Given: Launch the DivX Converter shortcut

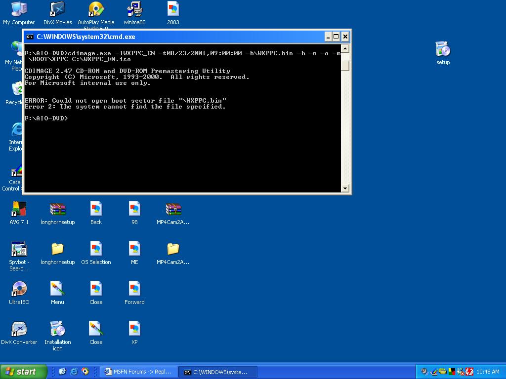Looking at the screenshot, I should click(x=19, y=333).
